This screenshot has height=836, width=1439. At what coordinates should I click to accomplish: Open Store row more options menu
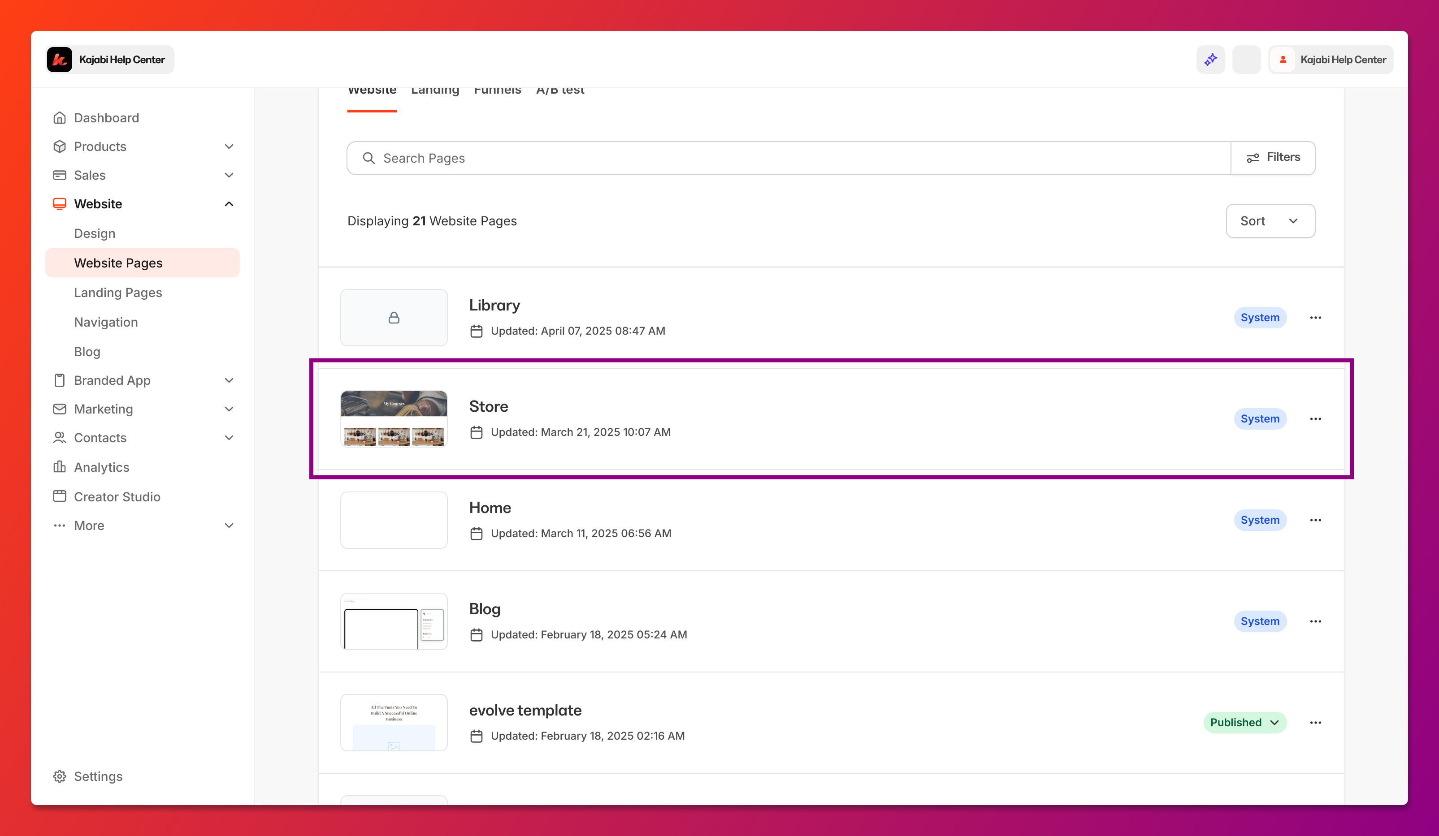[1316, 418]
